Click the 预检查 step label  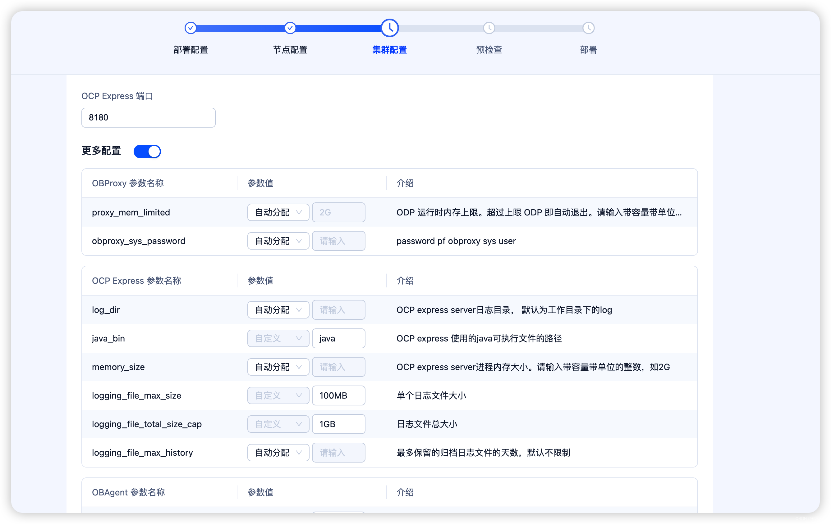pyautogui.click(x=489, y=50)
